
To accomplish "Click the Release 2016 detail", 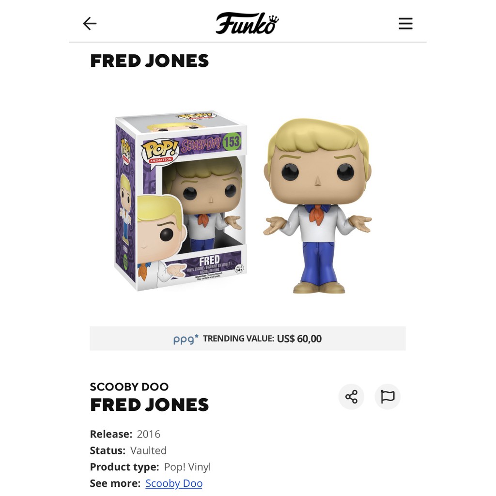I will coord(125,434).
